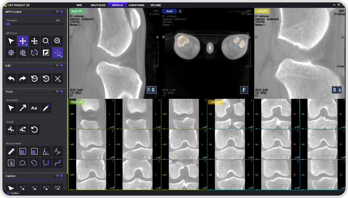
Task: Click the Zoom magnifier tool
Action: [x=46, y=41]
